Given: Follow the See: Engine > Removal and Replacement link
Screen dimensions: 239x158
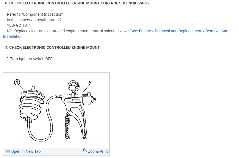Looking at the screenshot, I should point(179,31).
